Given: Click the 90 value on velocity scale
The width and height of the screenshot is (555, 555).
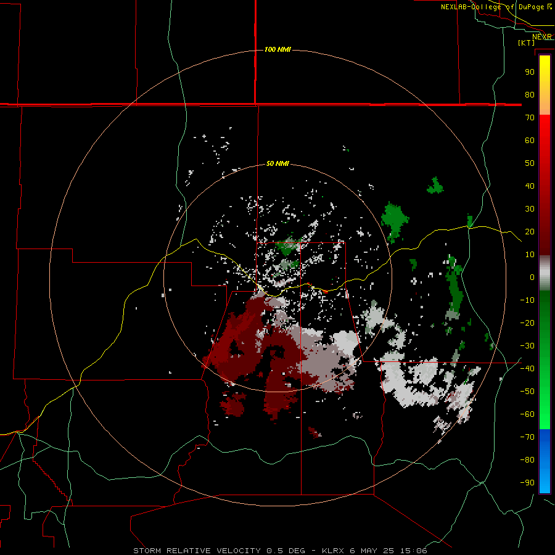Looking at the screenshot, I should tap(530, 72).
